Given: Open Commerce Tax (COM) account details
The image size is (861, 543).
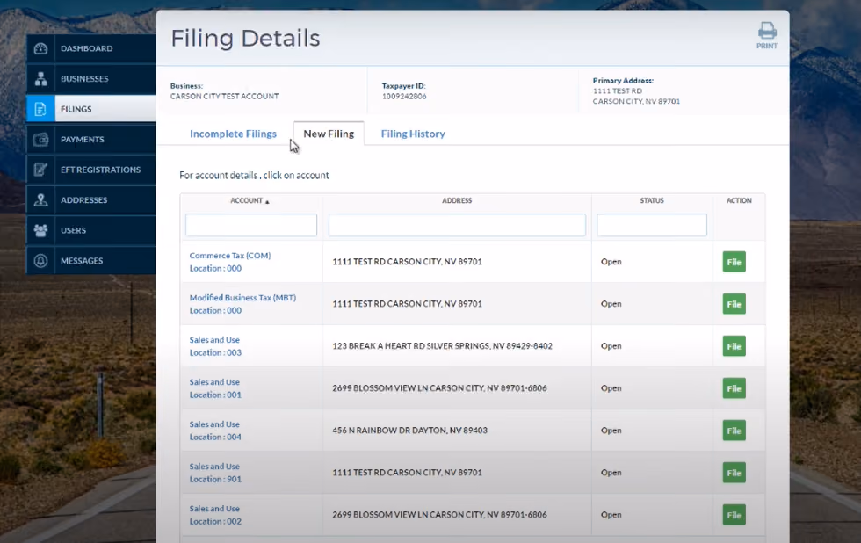Looking at the screenshot, I should [x=230, y=256].
